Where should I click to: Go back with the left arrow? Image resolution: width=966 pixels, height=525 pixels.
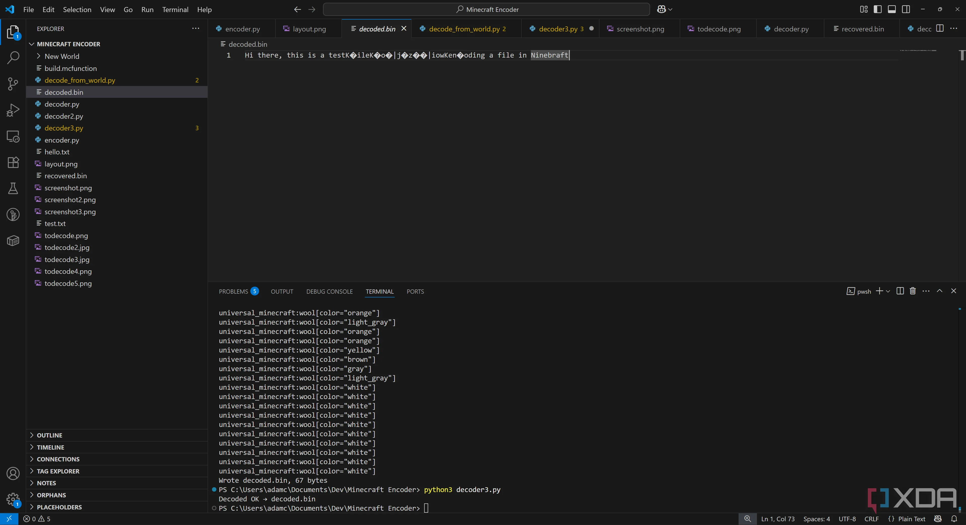[x=297, y=9]
